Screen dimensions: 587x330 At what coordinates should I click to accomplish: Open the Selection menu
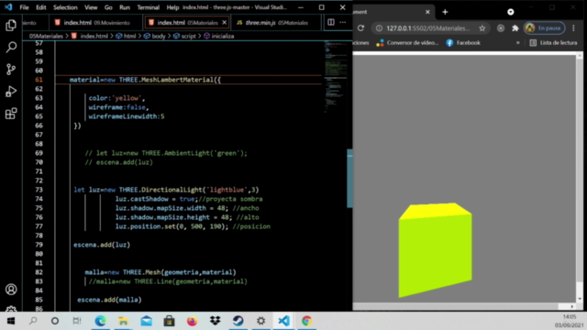click(x=65, y=7)
